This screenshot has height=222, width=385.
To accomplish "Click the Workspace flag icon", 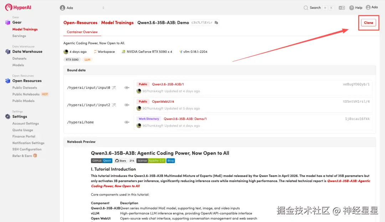I will pyautogui.click(x=95, y=52).
